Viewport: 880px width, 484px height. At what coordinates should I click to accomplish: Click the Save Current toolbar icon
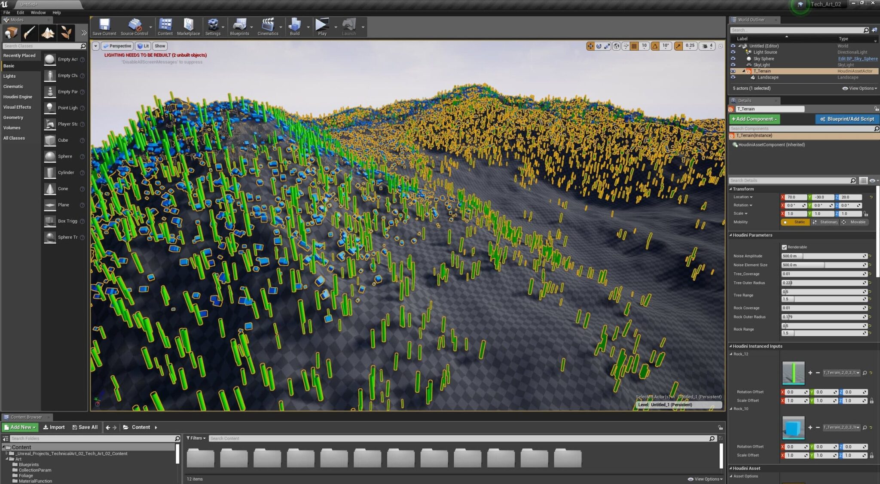pos(104,24)
